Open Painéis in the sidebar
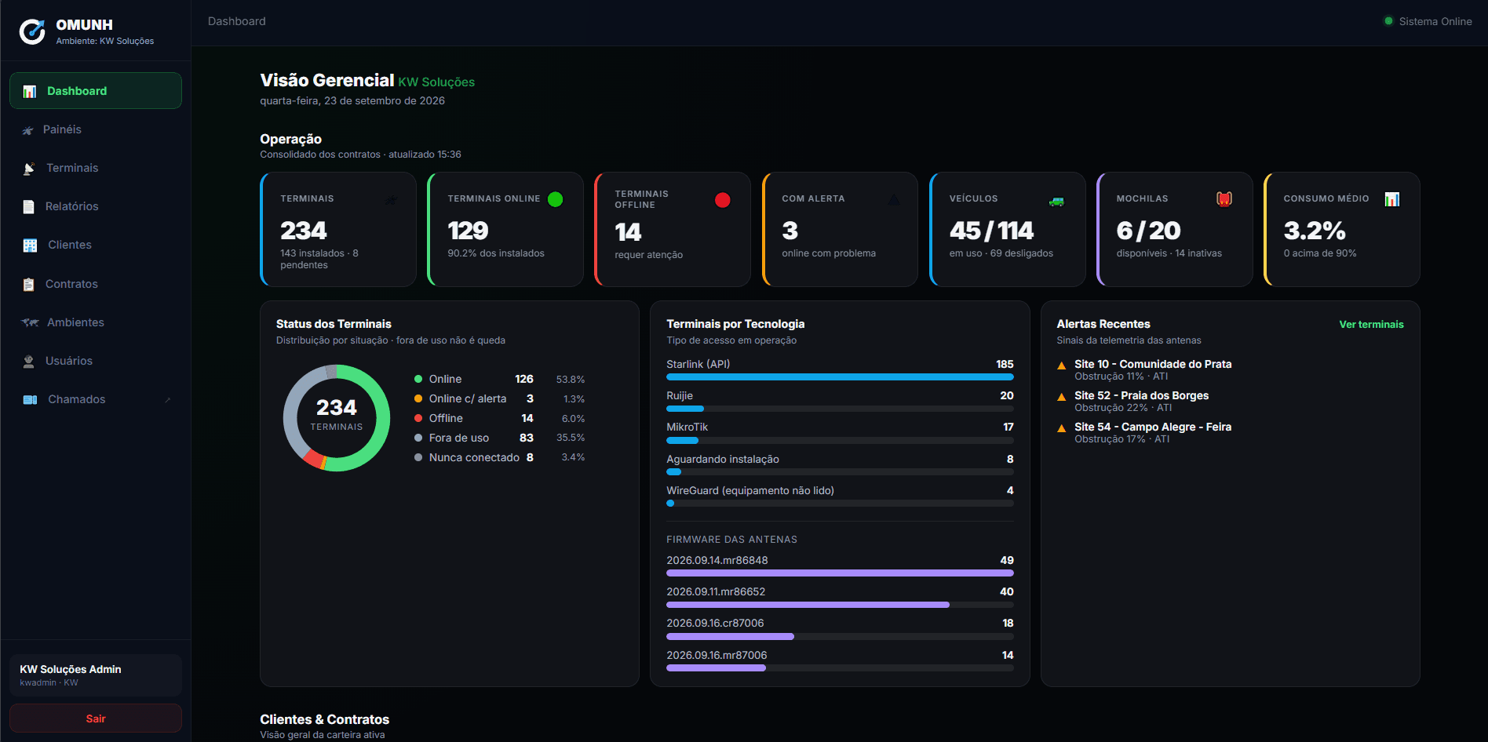The image size is (1488, 742). pos(96,129)
